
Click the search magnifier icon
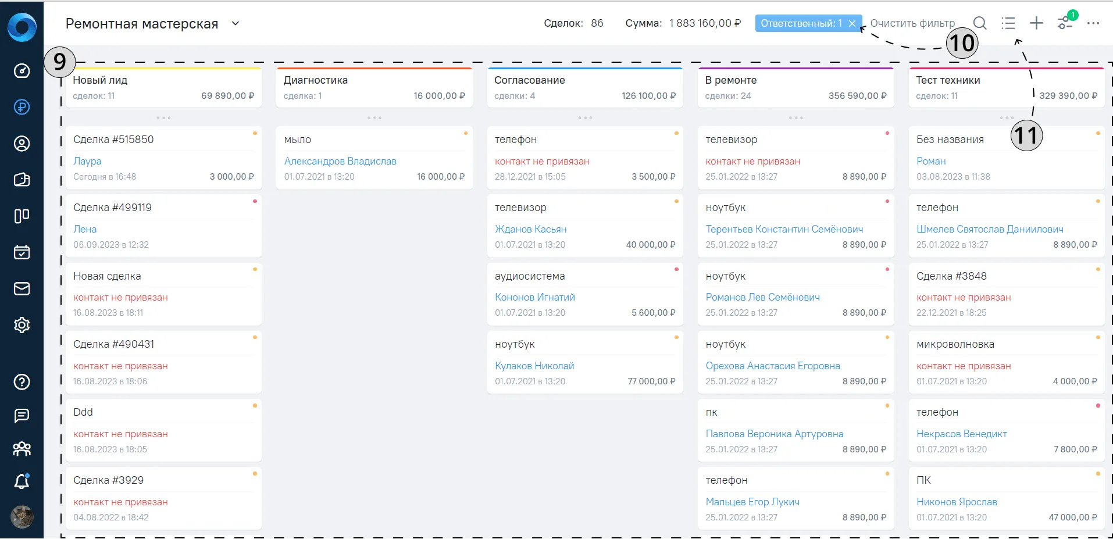980,23
